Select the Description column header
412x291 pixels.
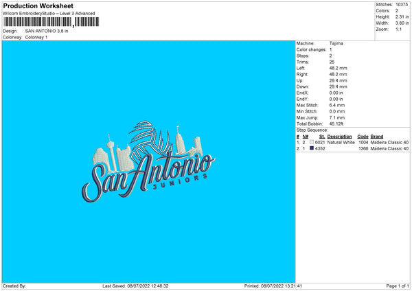point(339,136)
